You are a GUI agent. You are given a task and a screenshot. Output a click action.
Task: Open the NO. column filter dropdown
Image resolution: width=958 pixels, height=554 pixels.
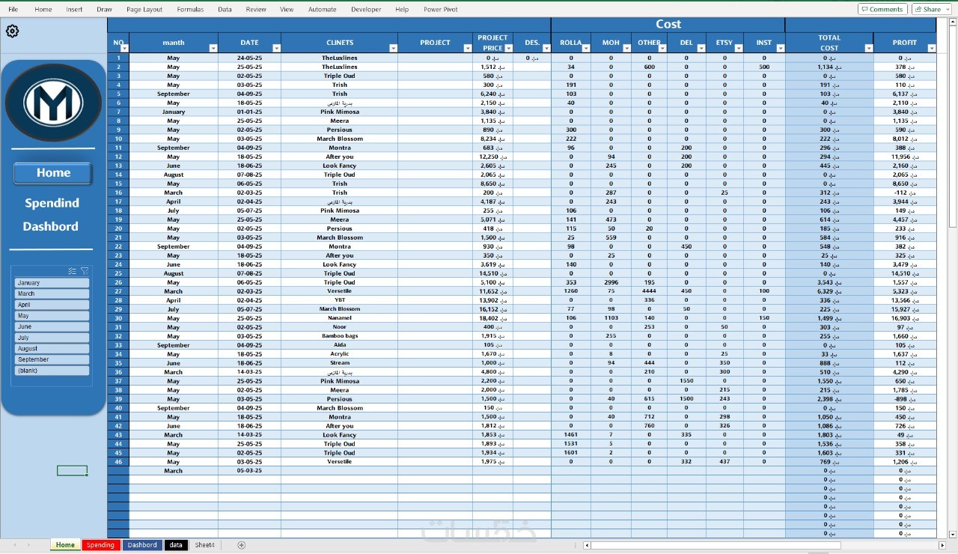(x=124, y=48)
